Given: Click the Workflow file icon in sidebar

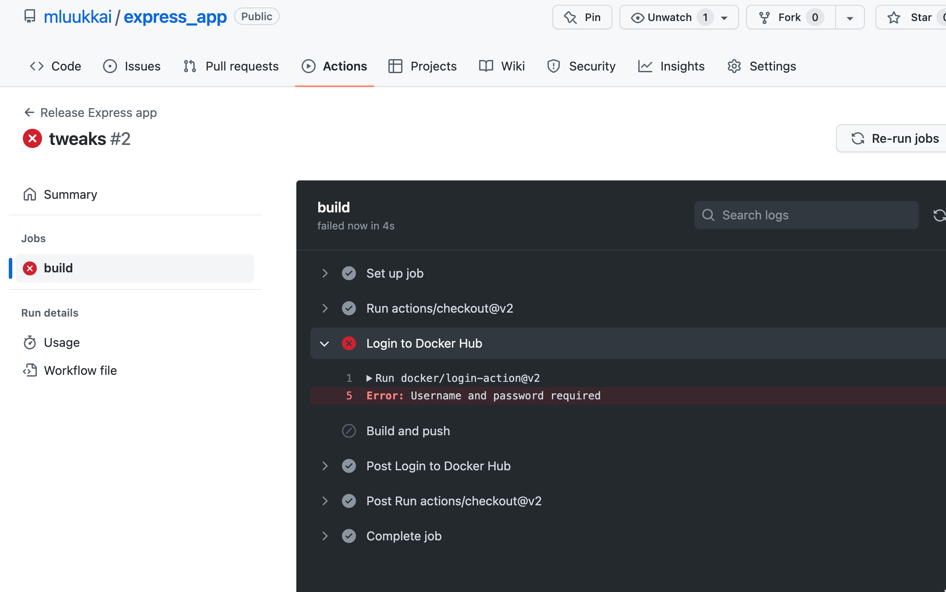Looking at the screenshot, I should pyautogui.click(x=30, y=370).
